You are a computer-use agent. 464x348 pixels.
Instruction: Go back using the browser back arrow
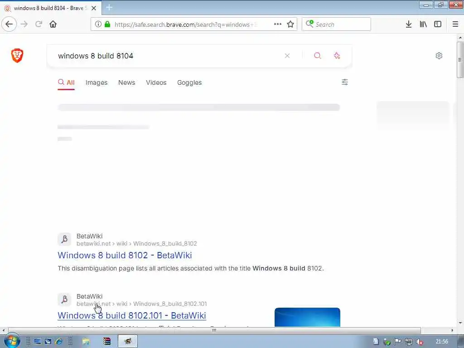pyautogui.click(x=9, y=24)
